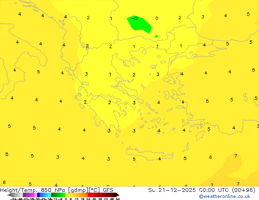259x200 pixels.
Task: Click the -0 value inside green area
Action: tap(134, 18)
